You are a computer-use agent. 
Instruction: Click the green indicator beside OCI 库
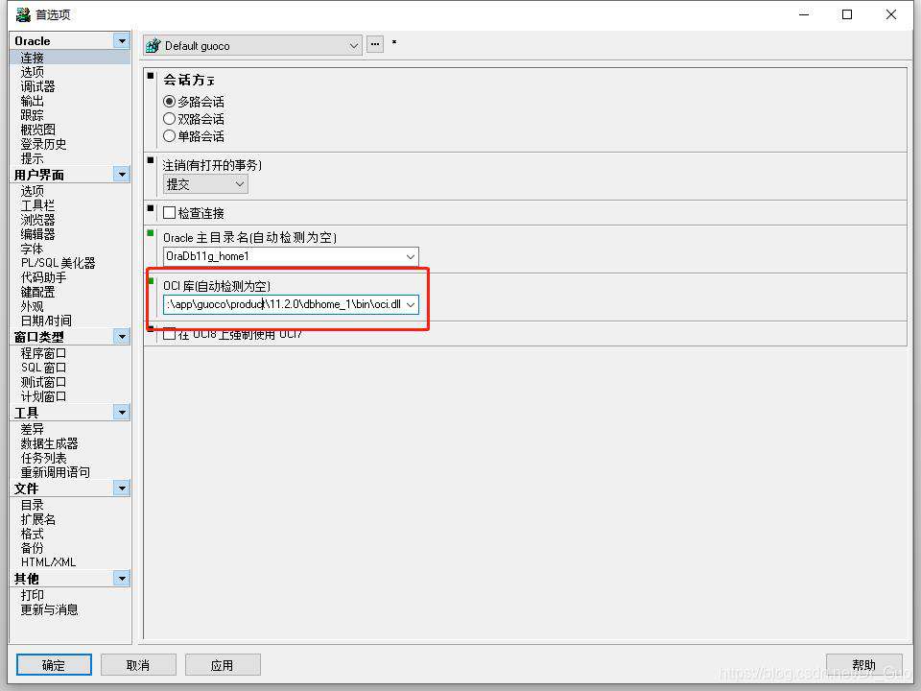point(151,281)
